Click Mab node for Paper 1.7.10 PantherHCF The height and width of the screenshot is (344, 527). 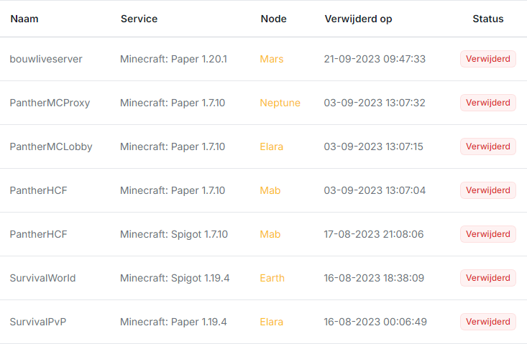(x=270, y=190)
